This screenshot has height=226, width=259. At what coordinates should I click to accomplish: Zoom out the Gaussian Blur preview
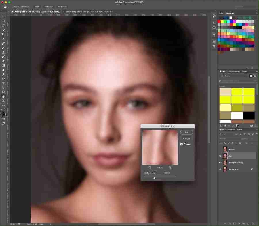pyautogui.click(x=150, y=167)
